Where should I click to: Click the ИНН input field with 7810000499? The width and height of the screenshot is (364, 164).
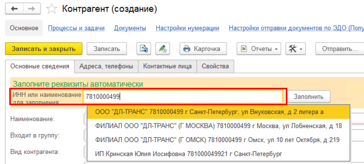(183, 96)
